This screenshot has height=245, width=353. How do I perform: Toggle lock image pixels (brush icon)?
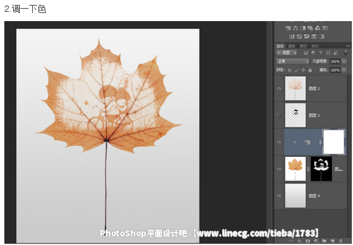pyautogui.click(x=297, y=70)
